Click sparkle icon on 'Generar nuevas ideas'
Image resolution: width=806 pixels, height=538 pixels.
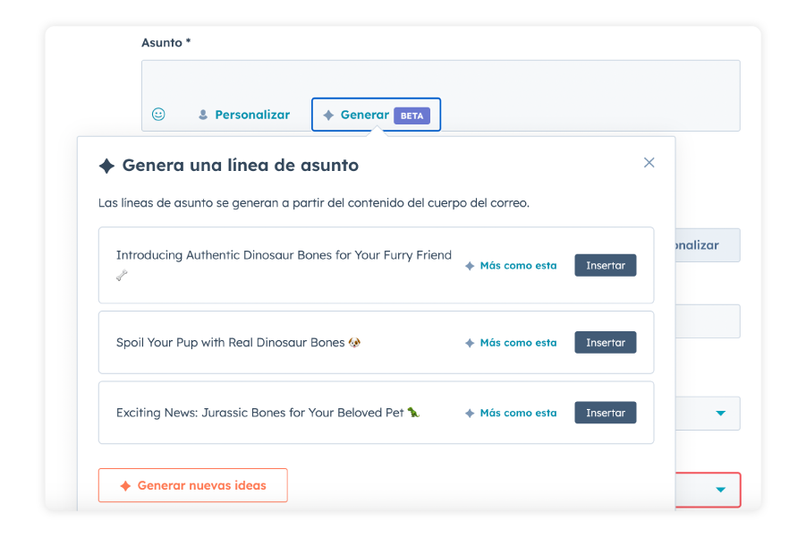coord(125,486)
